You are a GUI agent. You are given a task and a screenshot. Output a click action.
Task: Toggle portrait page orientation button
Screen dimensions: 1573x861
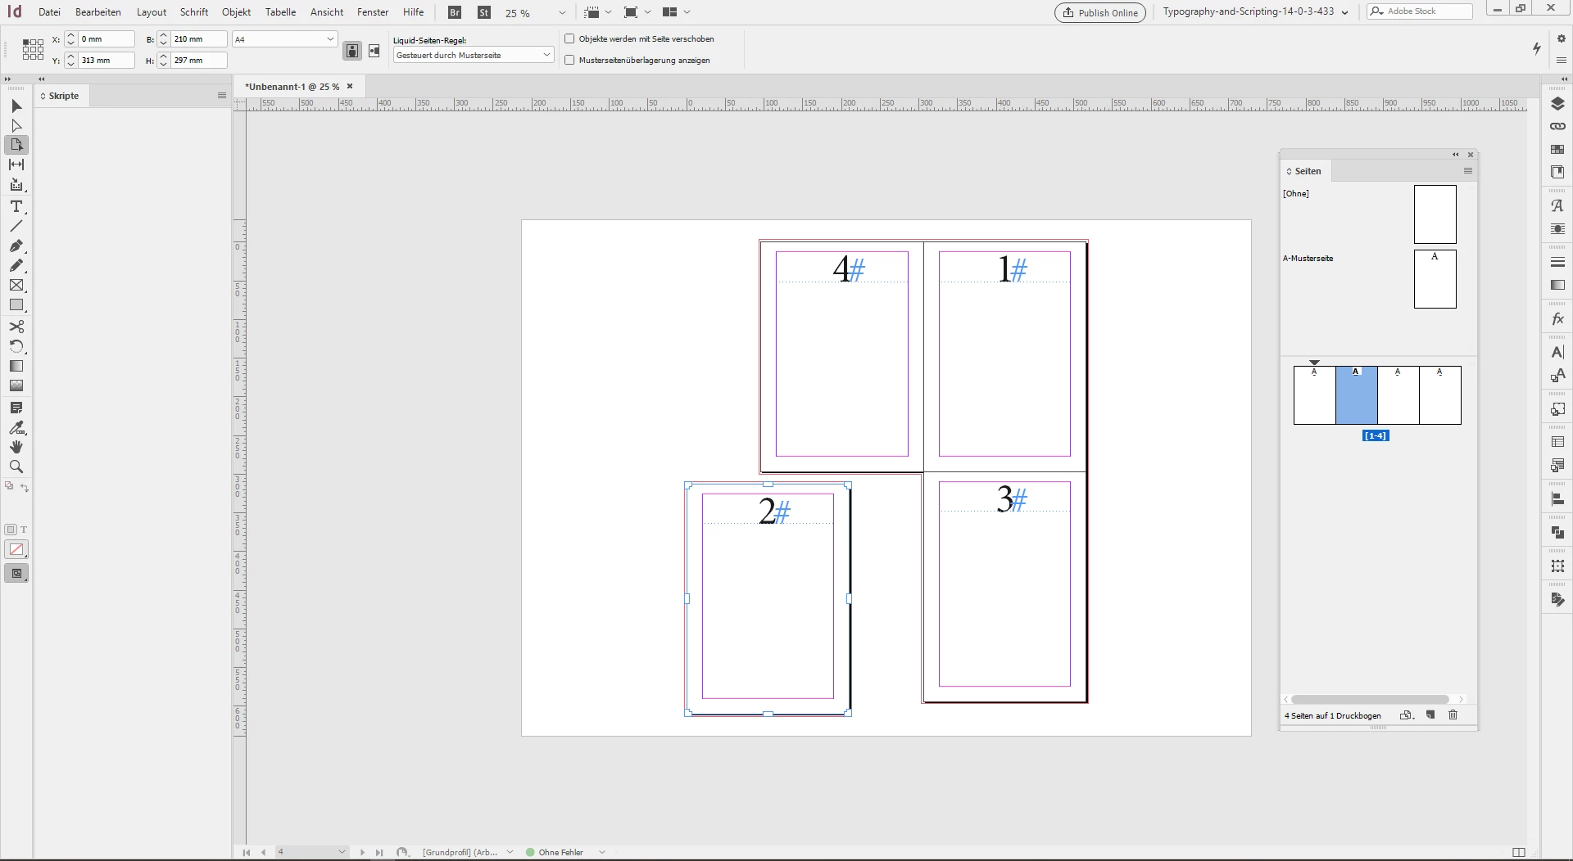point(351,51)
